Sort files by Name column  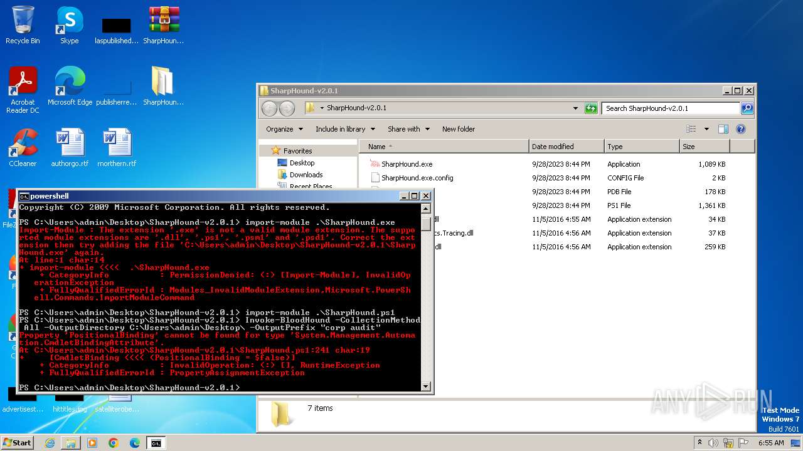pyautogui.click(x=444, y=147)
